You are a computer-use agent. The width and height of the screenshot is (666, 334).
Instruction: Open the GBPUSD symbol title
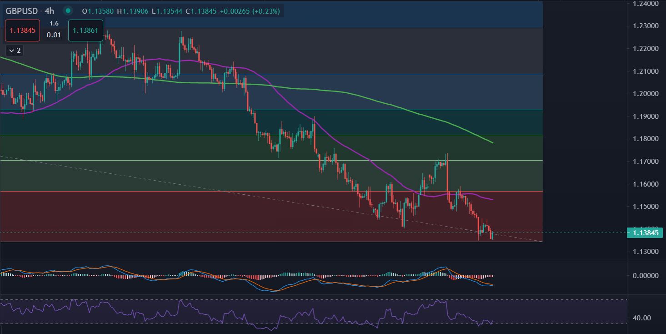point(22,10)
